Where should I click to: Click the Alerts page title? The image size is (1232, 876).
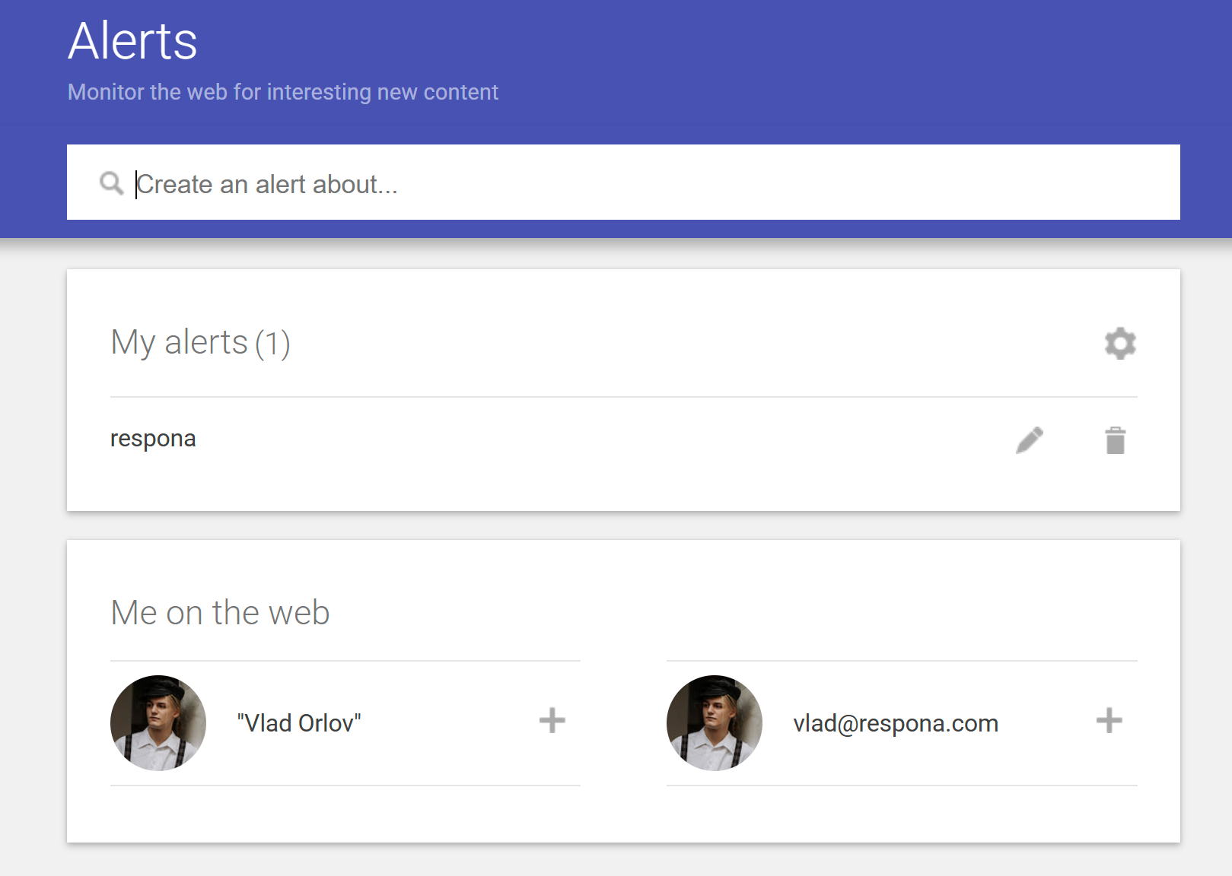(132, 40)
